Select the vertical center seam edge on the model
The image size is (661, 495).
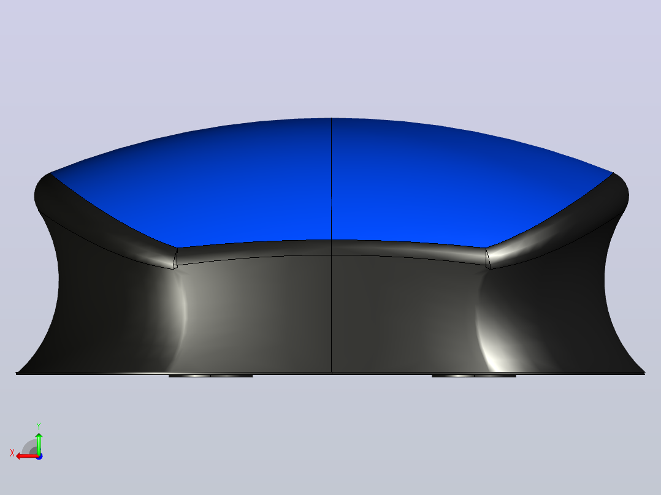[331, 246]
